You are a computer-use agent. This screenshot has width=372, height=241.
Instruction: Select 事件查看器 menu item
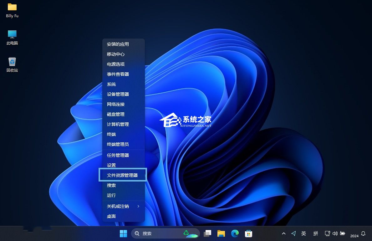pos(123,74)
